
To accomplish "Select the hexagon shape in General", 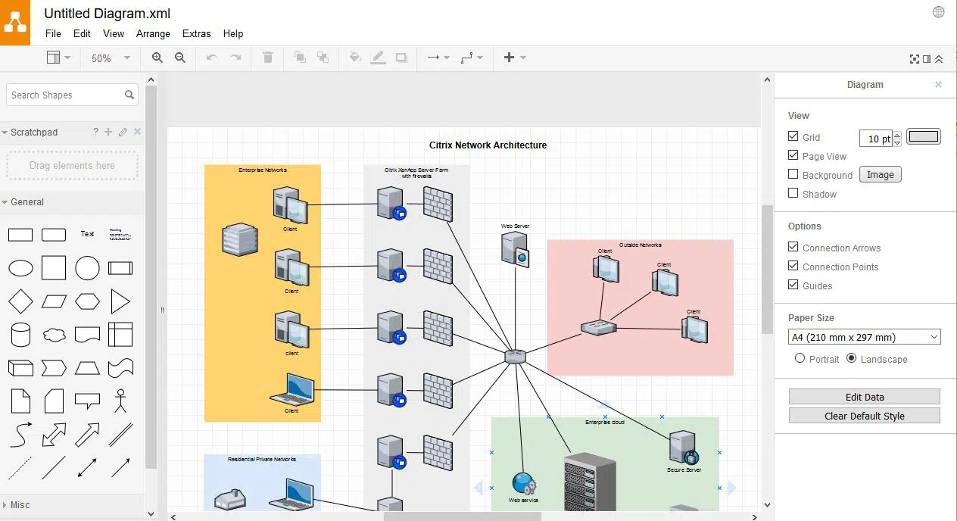I will coord(87,301).
